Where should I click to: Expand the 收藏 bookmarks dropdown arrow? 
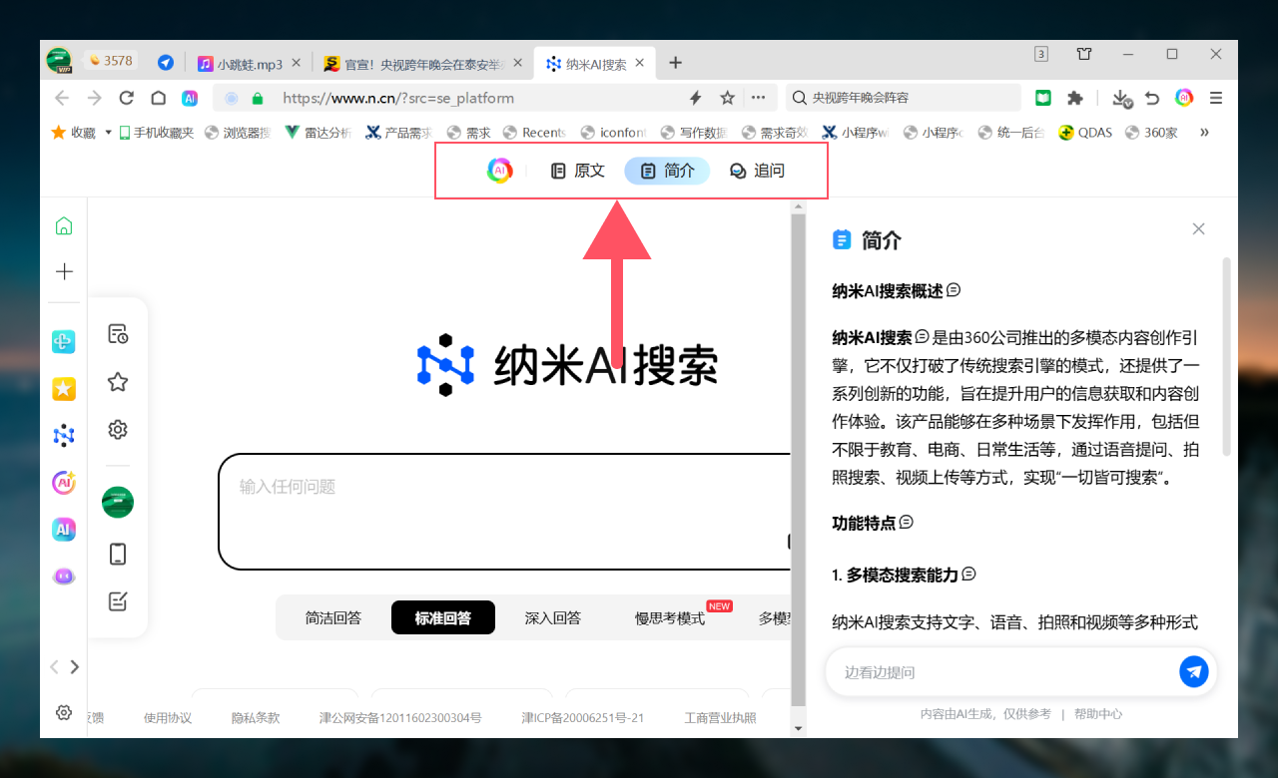pyautogui.click(x=108, y=133)
